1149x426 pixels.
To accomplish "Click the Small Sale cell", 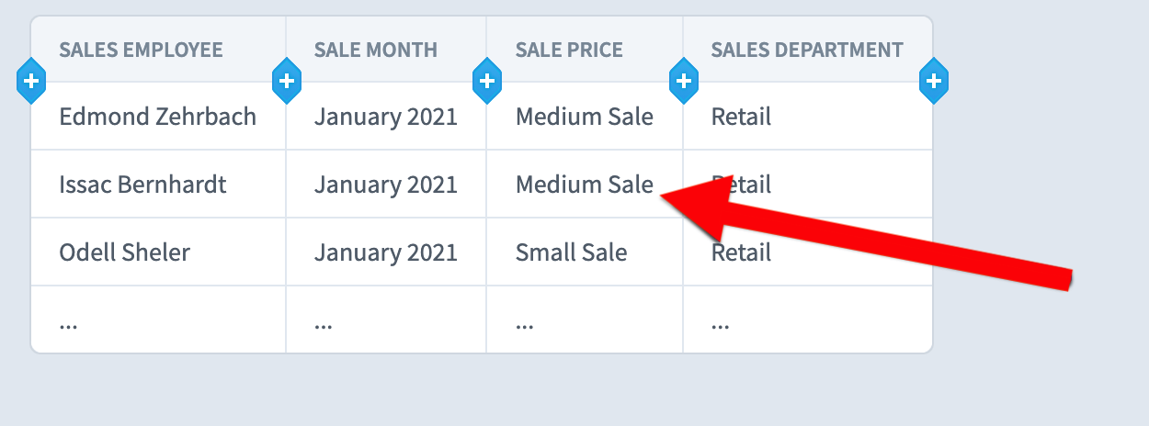I will click(x=572, y=252).
